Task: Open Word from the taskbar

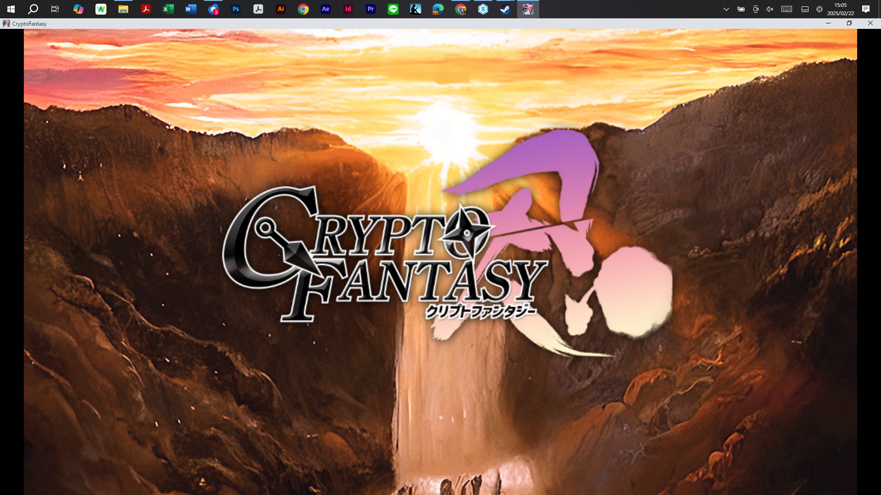Action: point(191,9)
